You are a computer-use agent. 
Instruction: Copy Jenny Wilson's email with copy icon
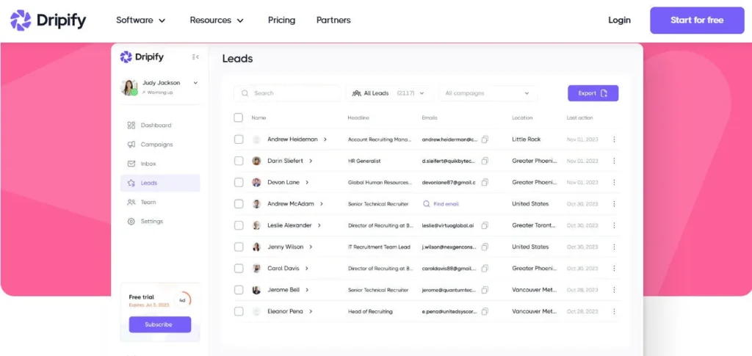point(485,247)
